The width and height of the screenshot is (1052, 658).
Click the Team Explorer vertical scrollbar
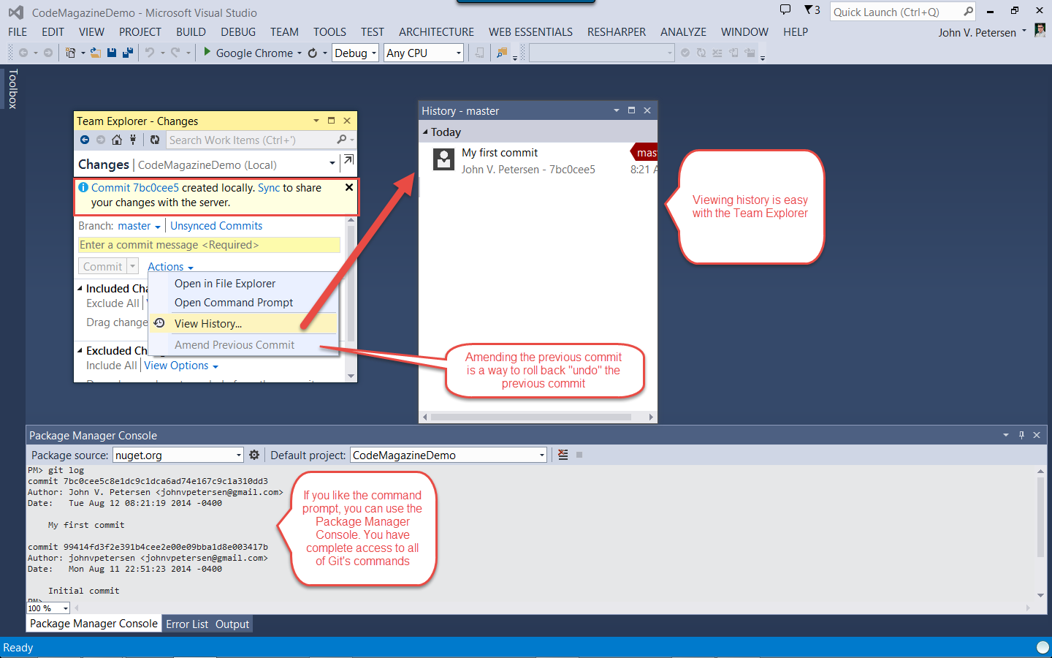[351, 298]
